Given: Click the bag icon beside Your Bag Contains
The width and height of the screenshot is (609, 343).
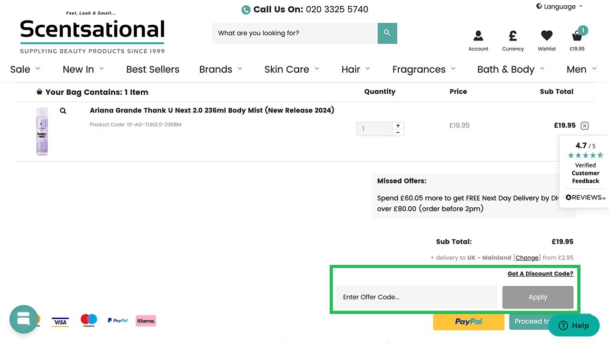Looking at the screenshot, I should pos(39,92).
